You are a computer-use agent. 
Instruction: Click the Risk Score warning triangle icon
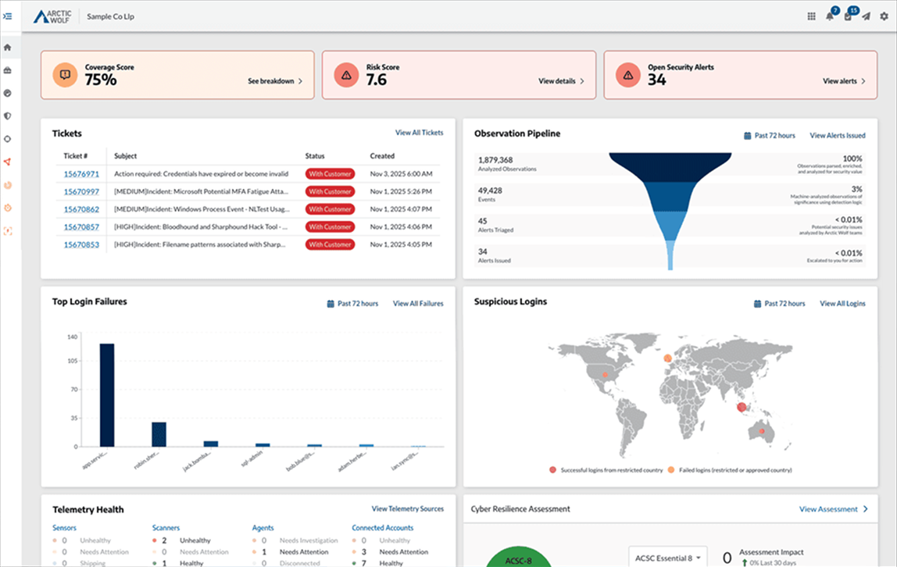[x=346, y=75]
